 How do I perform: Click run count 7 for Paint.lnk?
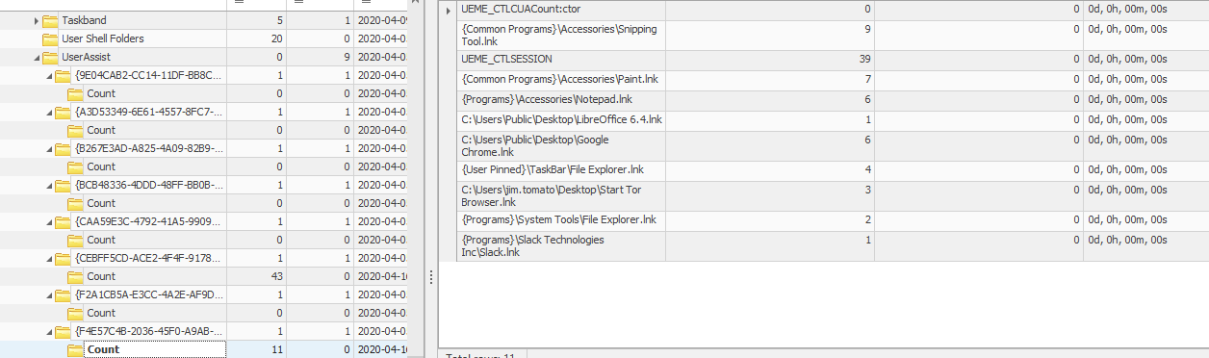tap(867, 79)
